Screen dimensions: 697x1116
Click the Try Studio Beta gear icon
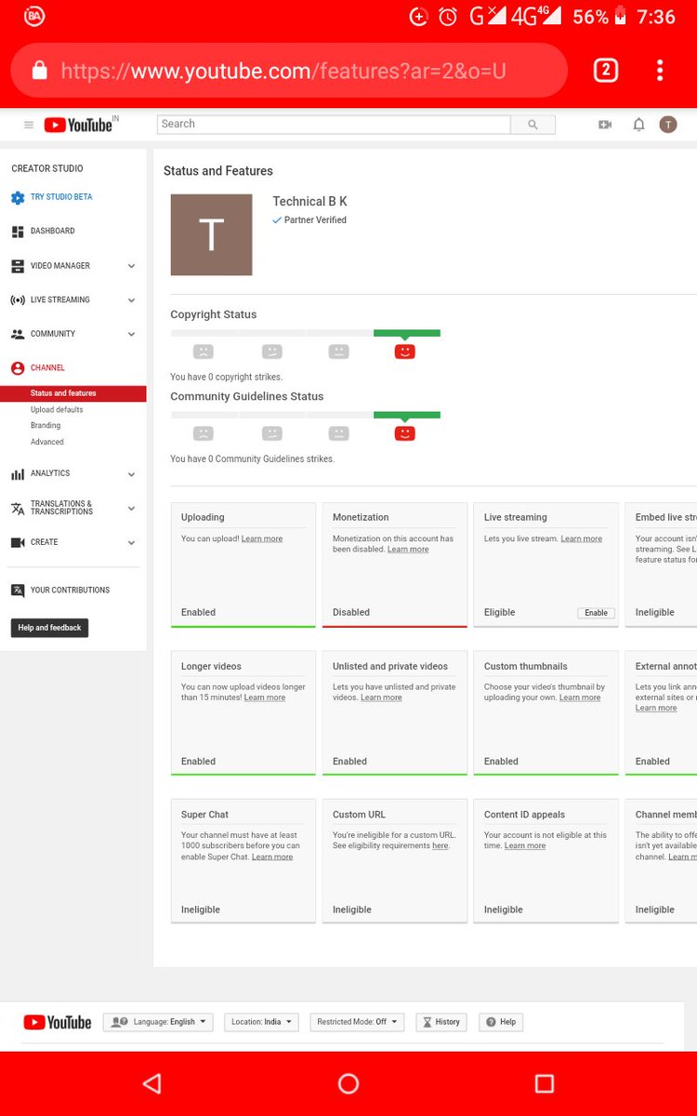click(x=18, y=197)
